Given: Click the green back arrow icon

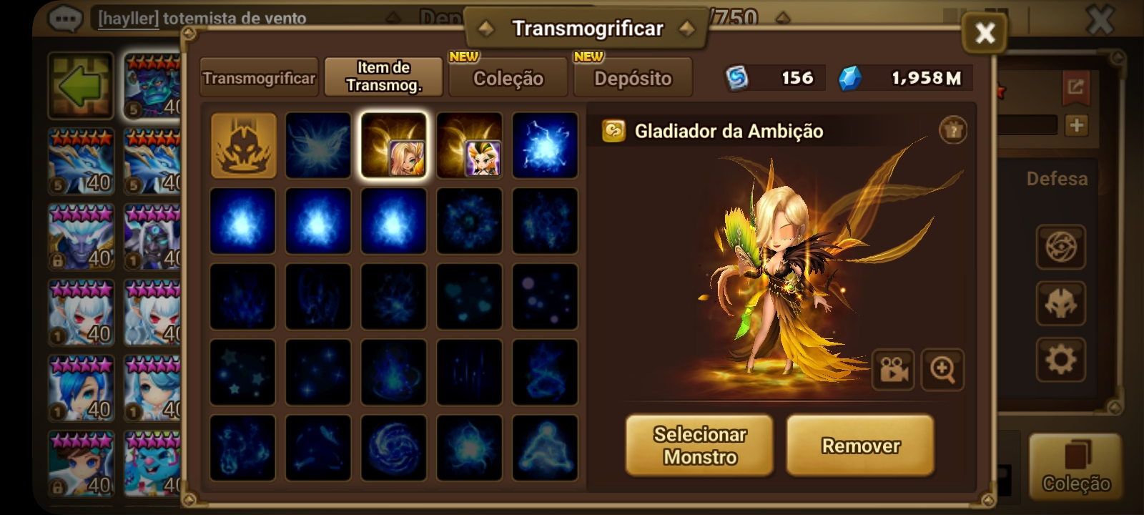Looking at the screenshot, I should [x=81, y=86].
